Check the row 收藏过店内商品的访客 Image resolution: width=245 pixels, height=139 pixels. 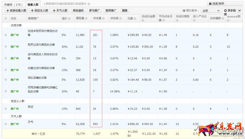[x=6, y=70]
